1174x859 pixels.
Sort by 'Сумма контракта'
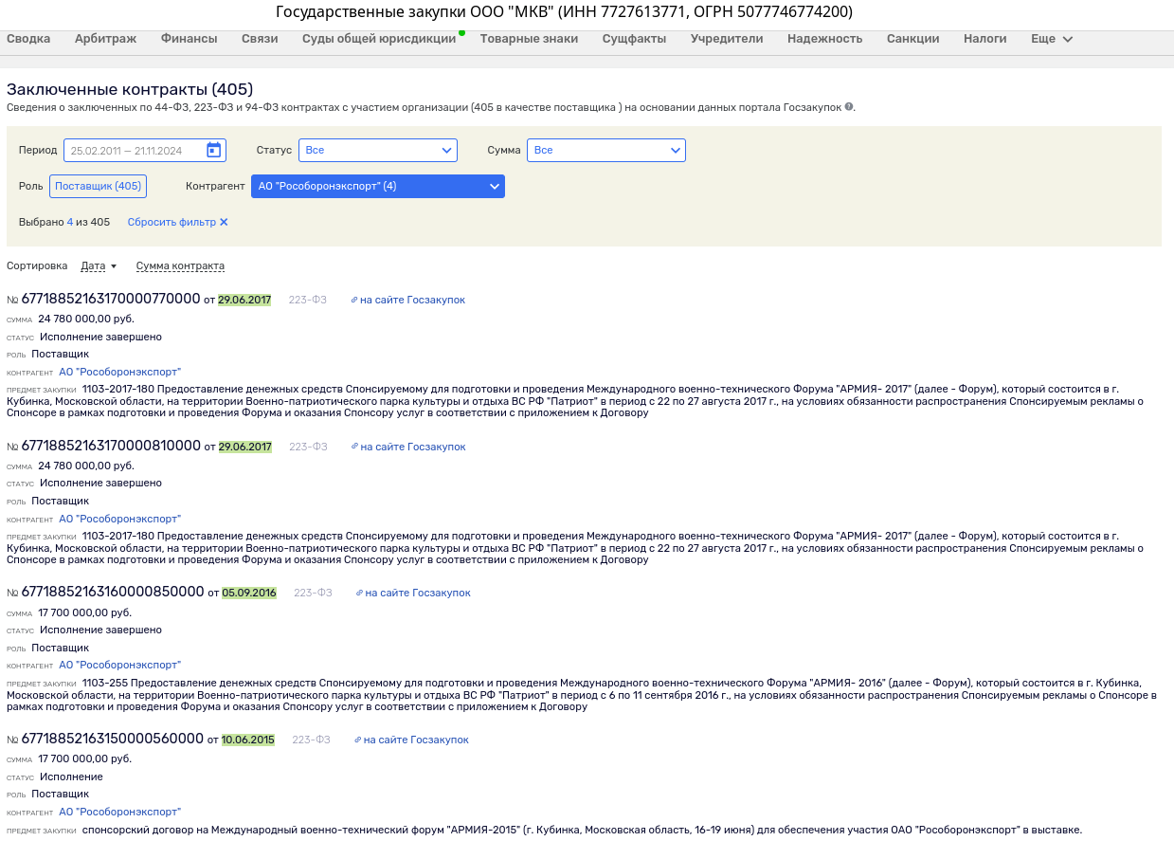click(180, 265)
